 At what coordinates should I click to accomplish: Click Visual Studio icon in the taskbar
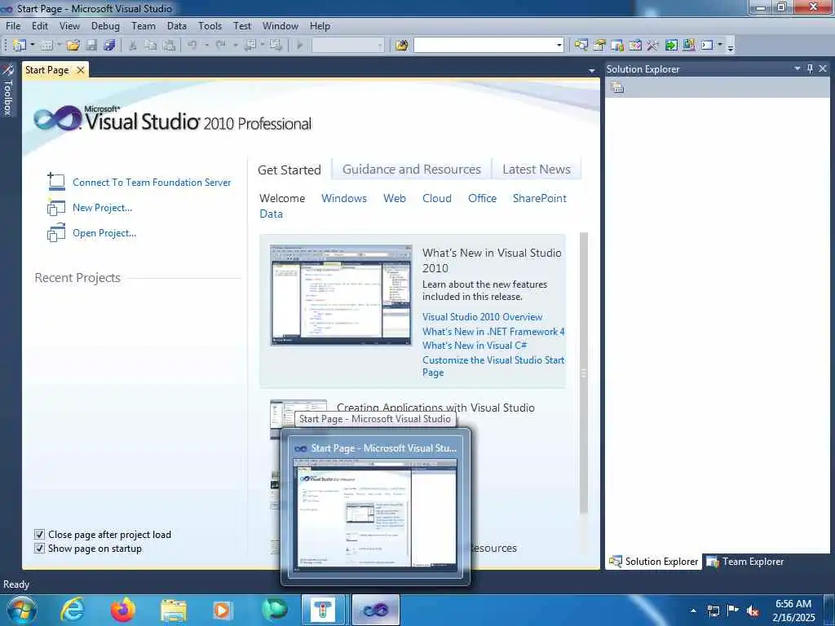pyautogui.click(x=375, y=610)
